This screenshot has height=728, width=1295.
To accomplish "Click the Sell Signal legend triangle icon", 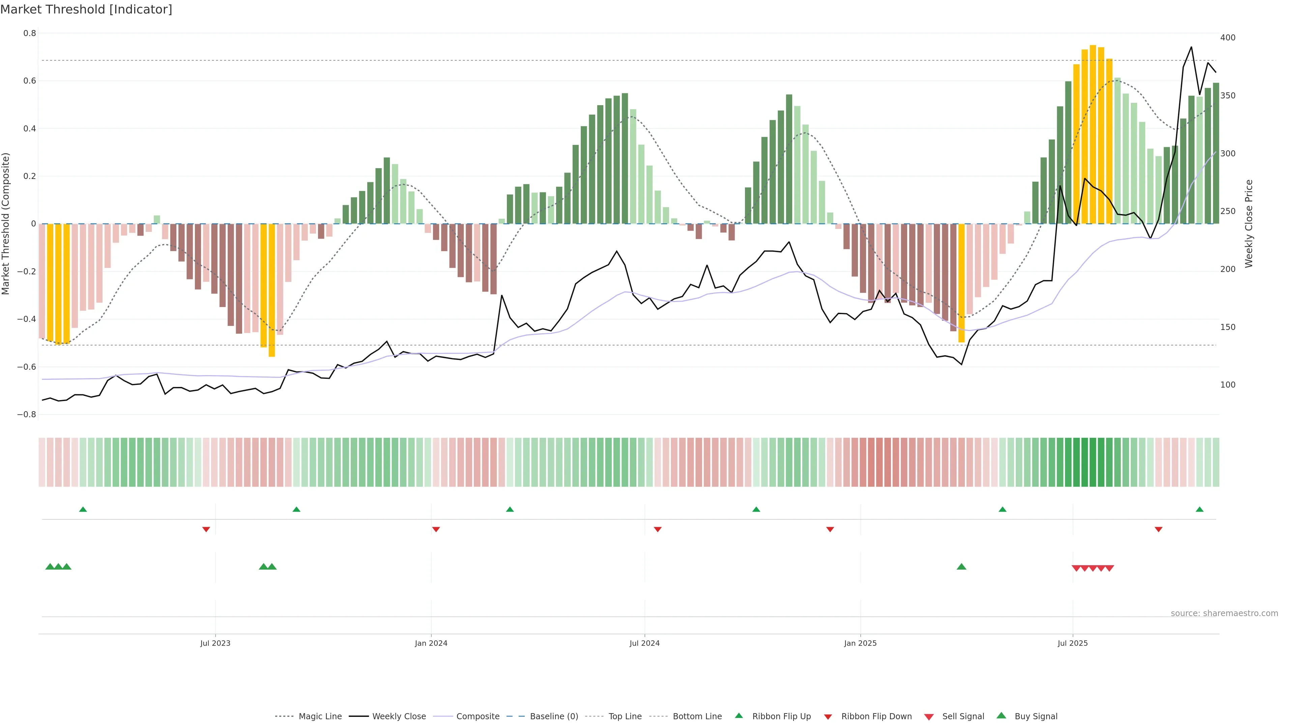I will (x=928, y=717).
